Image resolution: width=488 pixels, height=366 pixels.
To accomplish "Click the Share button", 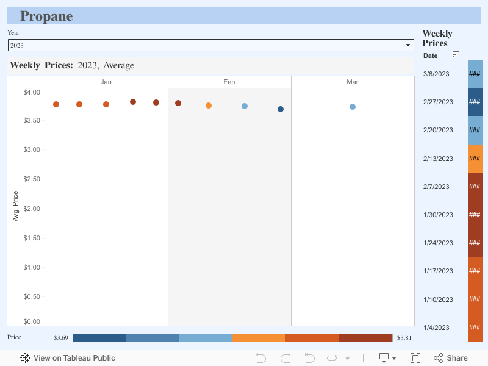I will [x=451, y=358].
